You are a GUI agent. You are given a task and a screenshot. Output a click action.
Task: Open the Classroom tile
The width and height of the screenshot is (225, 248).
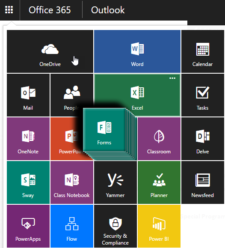[159, 139]
